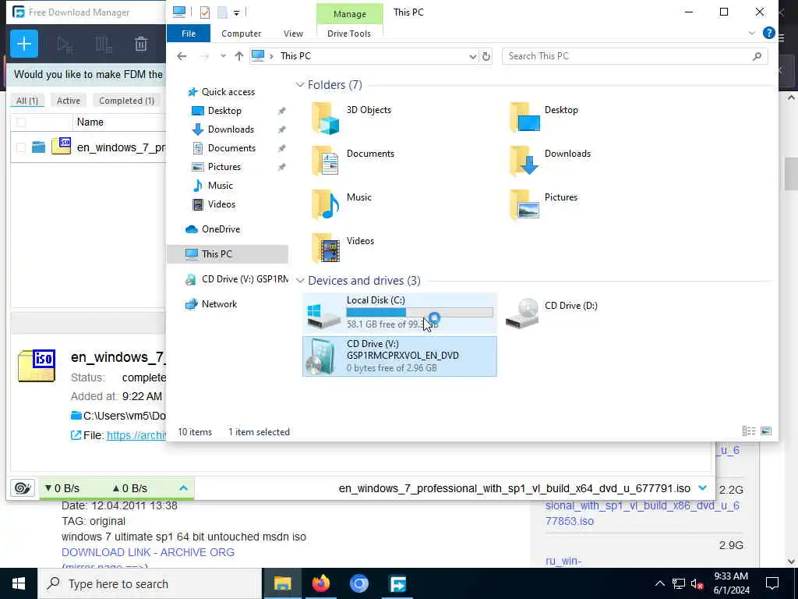
Task: Select Quick access in navigation pane
Action: [228, 92]
